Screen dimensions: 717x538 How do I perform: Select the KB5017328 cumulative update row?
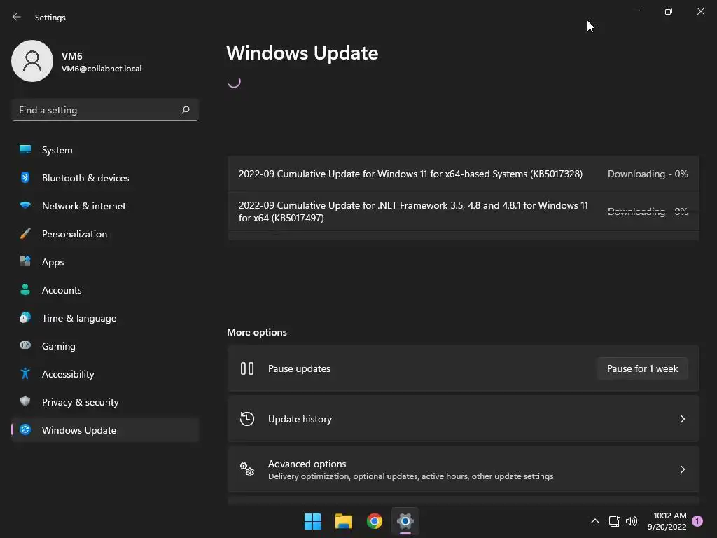(x=464, y=174)
